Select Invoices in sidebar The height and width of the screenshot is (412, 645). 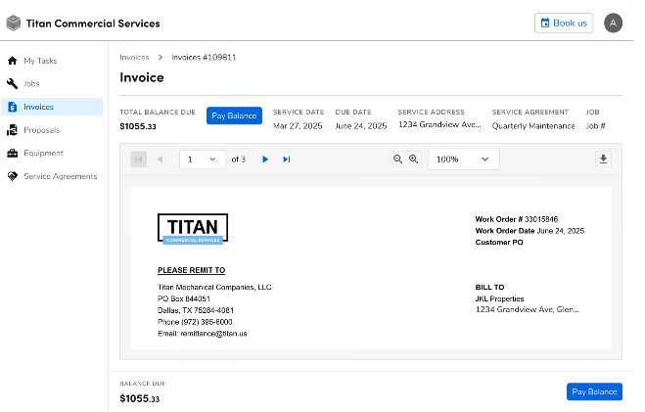52,107
